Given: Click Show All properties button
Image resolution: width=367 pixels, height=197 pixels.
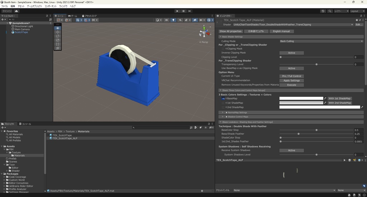Looking at the screenshot, I should coord(230,32).
